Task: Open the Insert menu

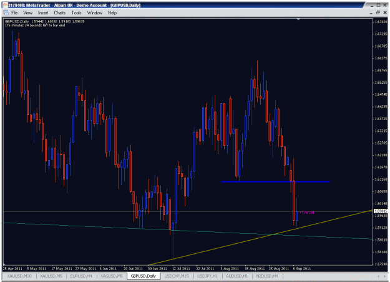Action: coord(43,13)
